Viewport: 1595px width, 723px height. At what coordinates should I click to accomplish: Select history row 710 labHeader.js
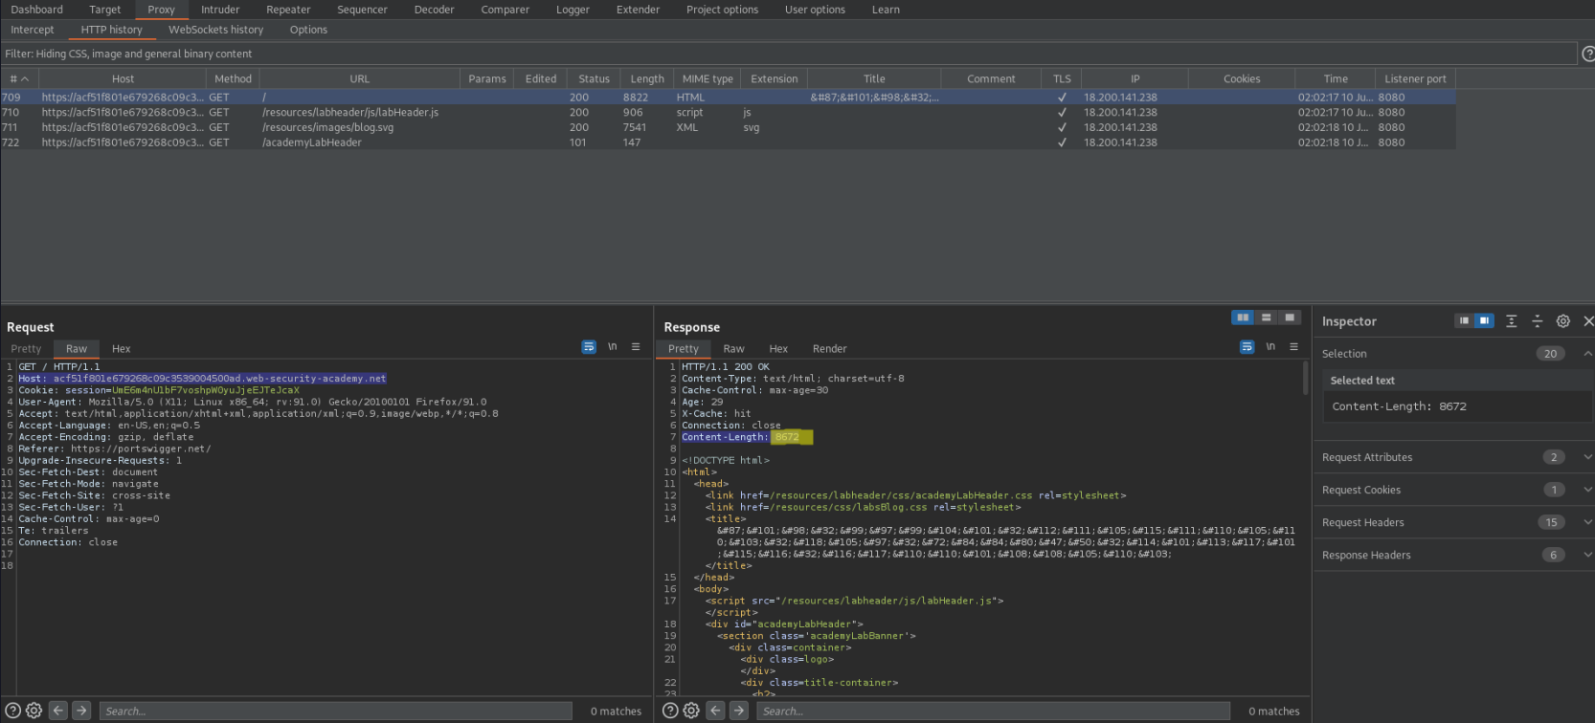728,112
